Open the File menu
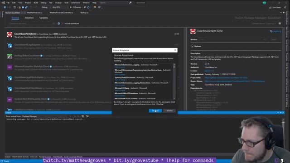The image size is (290, 163). click(x=8, y=3)
